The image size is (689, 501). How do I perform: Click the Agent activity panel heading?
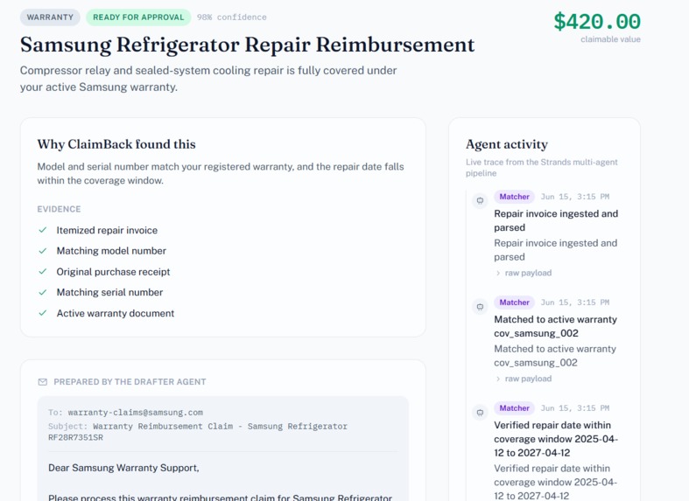[507, 144]
